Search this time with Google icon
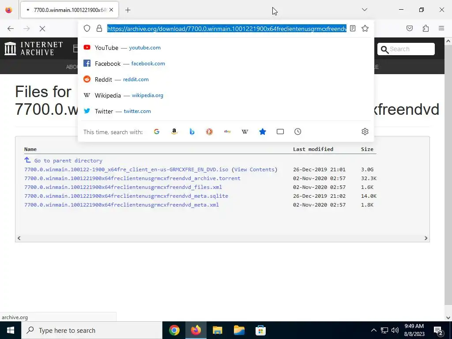 [157, 132]
